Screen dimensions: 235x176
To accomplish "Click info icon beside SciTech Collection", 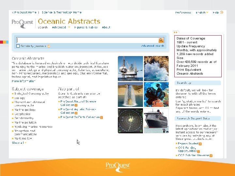I will tap(102, 117).
